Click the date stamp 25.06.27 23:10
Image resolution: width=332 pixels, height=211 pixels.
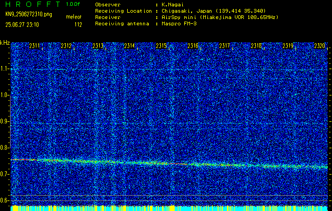tap(22, 25)
